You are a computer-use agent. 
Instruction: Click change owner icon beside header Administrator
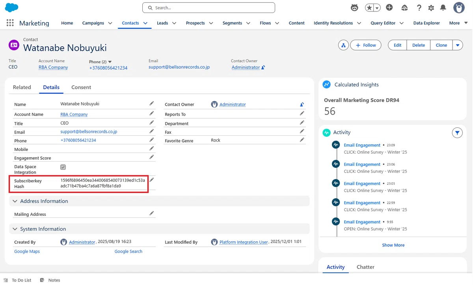(x=263, y=68)
